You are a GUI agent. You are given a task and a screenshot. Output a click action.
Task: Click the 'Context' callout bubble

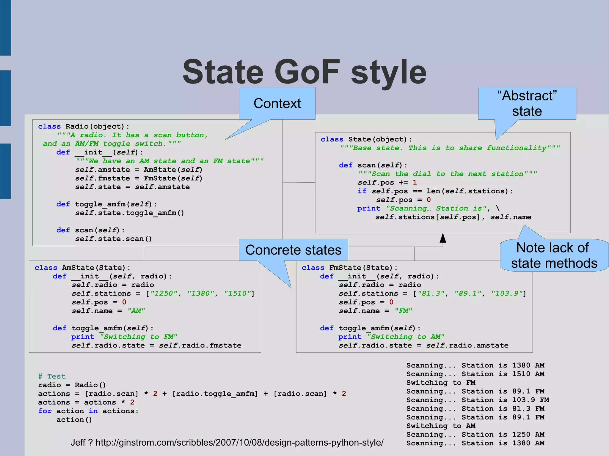coord(277,103)
